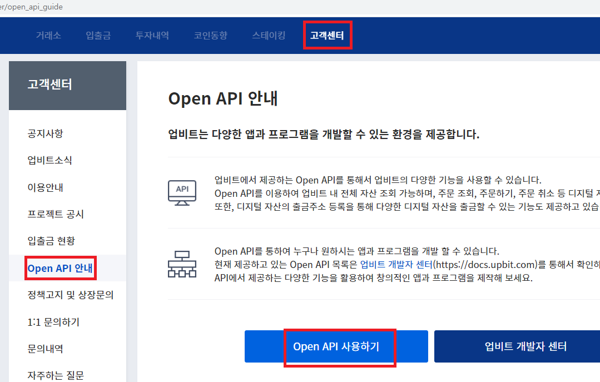Image resolution: width=600 pixels, height=382 pixels.
Task: Click the API monitor icon
Action: coord(182,193)
